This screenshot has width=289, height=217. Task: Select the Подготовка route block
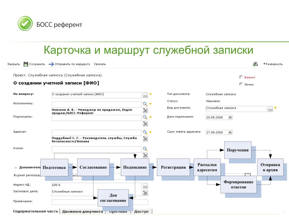(x=54, y=167)
